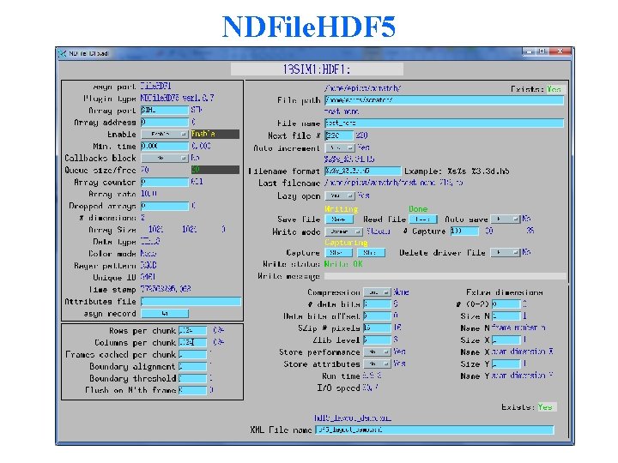Click the Rows per chunk field
The height and width of the screenshot is (463, 618).
[x=193, y=330]
